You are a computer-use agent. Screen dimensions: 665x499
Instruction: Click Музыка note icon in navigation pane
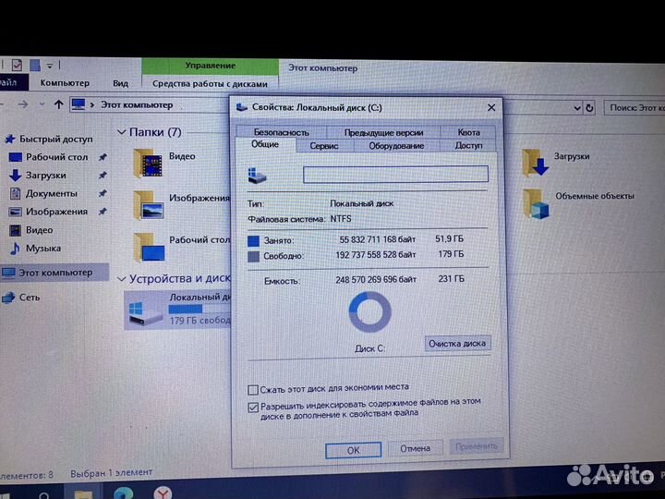[15, 249]
